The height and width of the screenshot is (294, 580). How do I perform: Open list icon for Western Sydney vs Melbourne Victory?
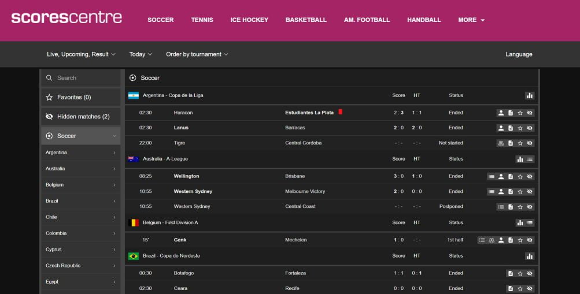point(491,192)
